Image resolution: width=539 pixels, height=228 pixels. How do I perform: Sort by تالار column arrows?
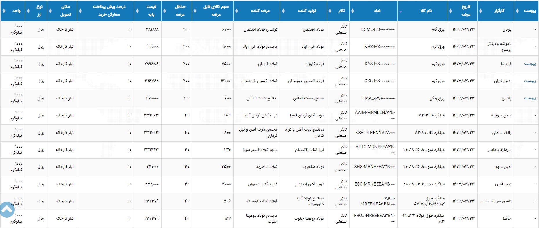330,11
